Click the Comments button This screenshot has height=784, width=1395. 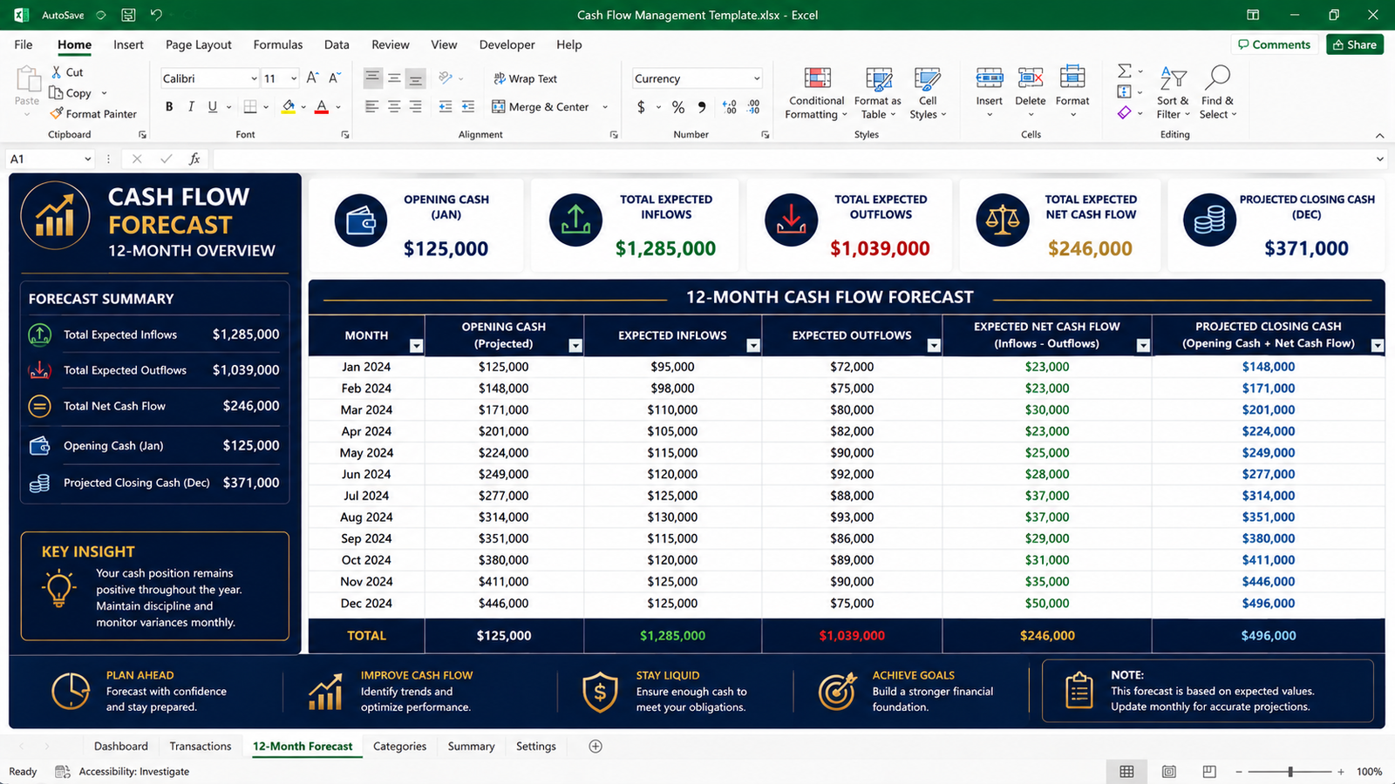[x=1274, y=44]
